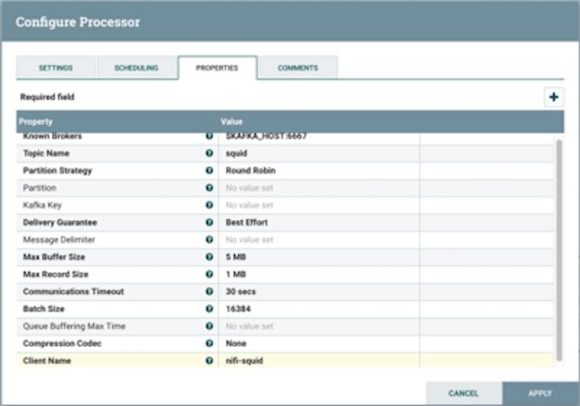Open help icon for Delivery Guarantee
This screenshot has width=580, height=406.
click(210, 223)
